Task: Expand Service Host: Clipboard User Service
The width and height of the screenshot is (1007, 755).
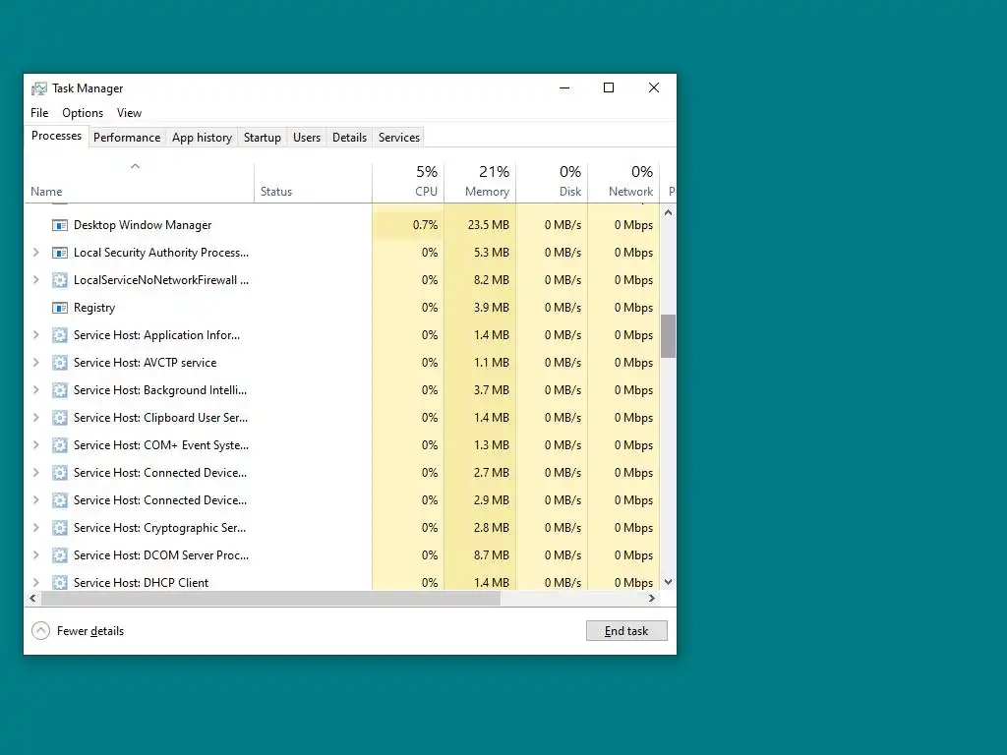Action: [36, 418]
